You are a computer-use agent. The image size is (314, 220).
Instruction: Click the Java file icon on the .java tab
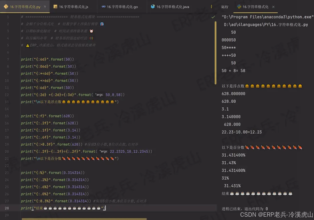(x=153, y=7)
